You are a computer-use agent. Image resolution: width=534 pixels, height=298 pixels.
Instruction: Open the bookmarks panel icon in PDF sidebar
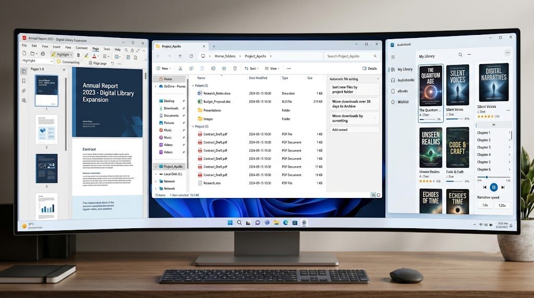coord(24,81)
